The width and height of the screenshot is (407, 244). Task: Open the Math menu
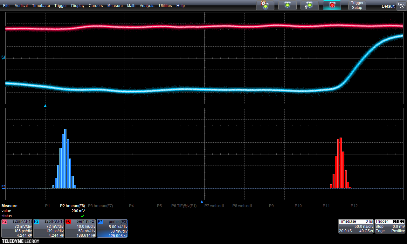pos(131,6)
